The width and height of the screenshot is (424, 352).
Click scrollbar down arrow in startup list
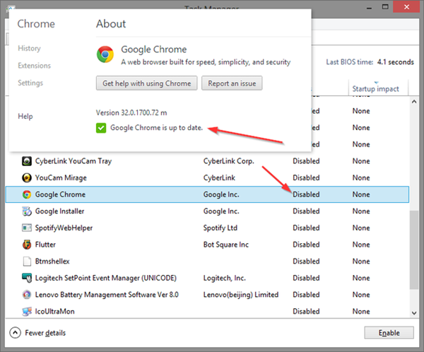coord(414,312)
